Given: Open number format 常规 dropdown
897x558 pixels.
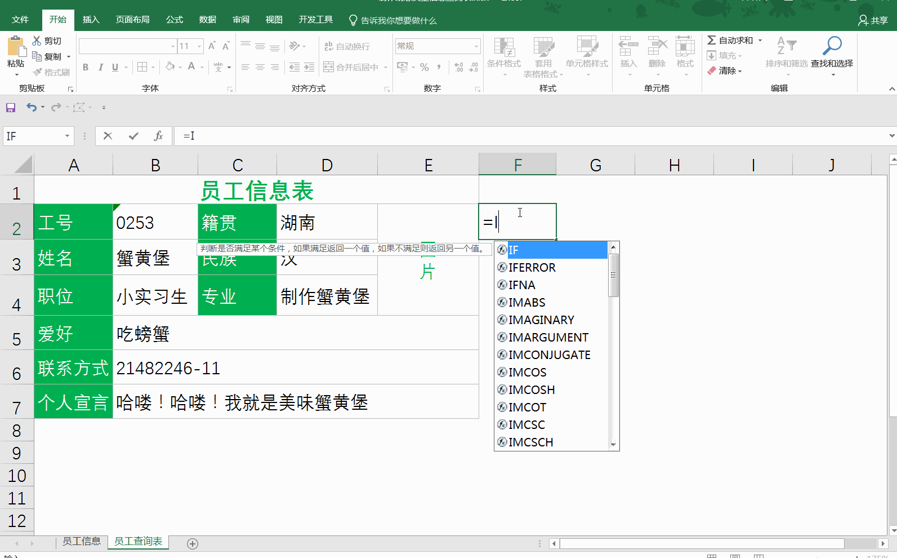Looking at the screenshot, I should [x=476, y=46].
